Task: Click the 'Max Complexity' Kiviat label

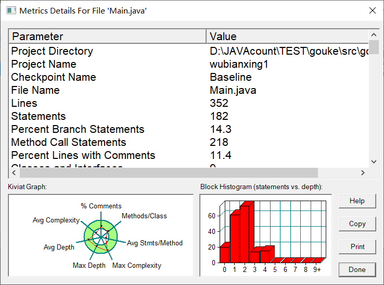Action: (137, 265)
